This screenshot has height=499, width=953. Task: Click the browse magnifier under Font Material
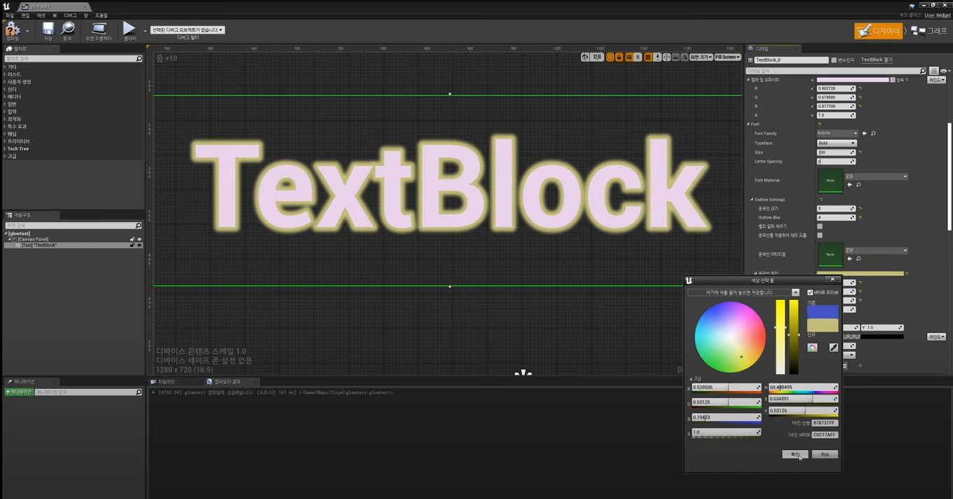[858, 185]
